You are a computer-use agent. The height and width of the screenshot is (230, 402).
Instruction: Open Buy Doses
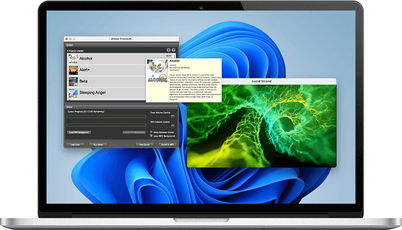click(x=98, y=144)
